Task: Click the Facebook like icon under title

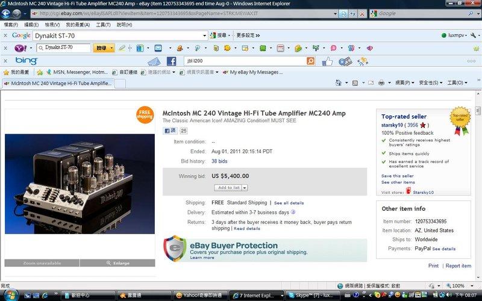Action: 170,131
